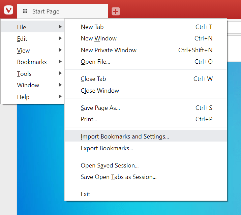This screenshot has width=241, height=215.
Task: Select Import Bookmarks and Settings...
Action: (146, 136)
